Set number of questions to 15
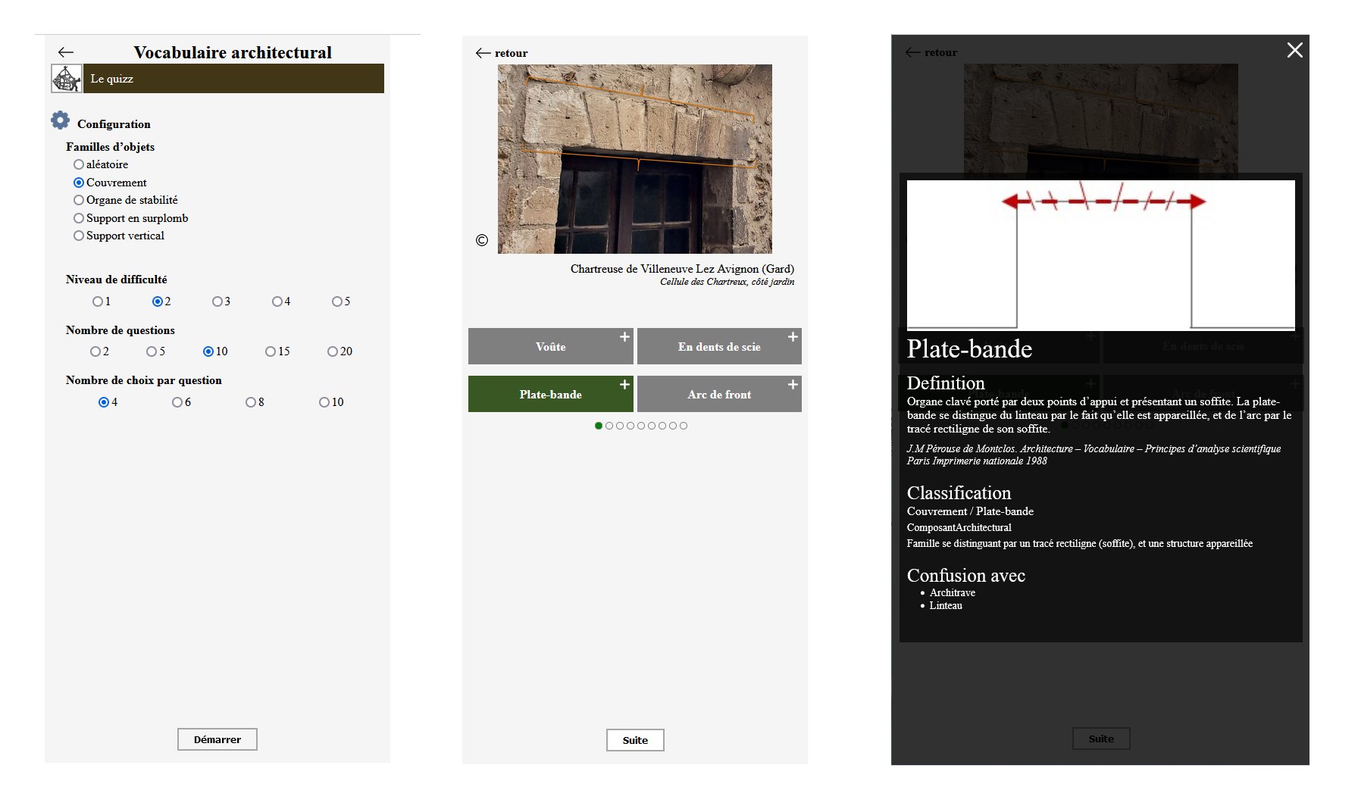Image resolution: width=1358 pixels, height=809 pixels. 271,351
